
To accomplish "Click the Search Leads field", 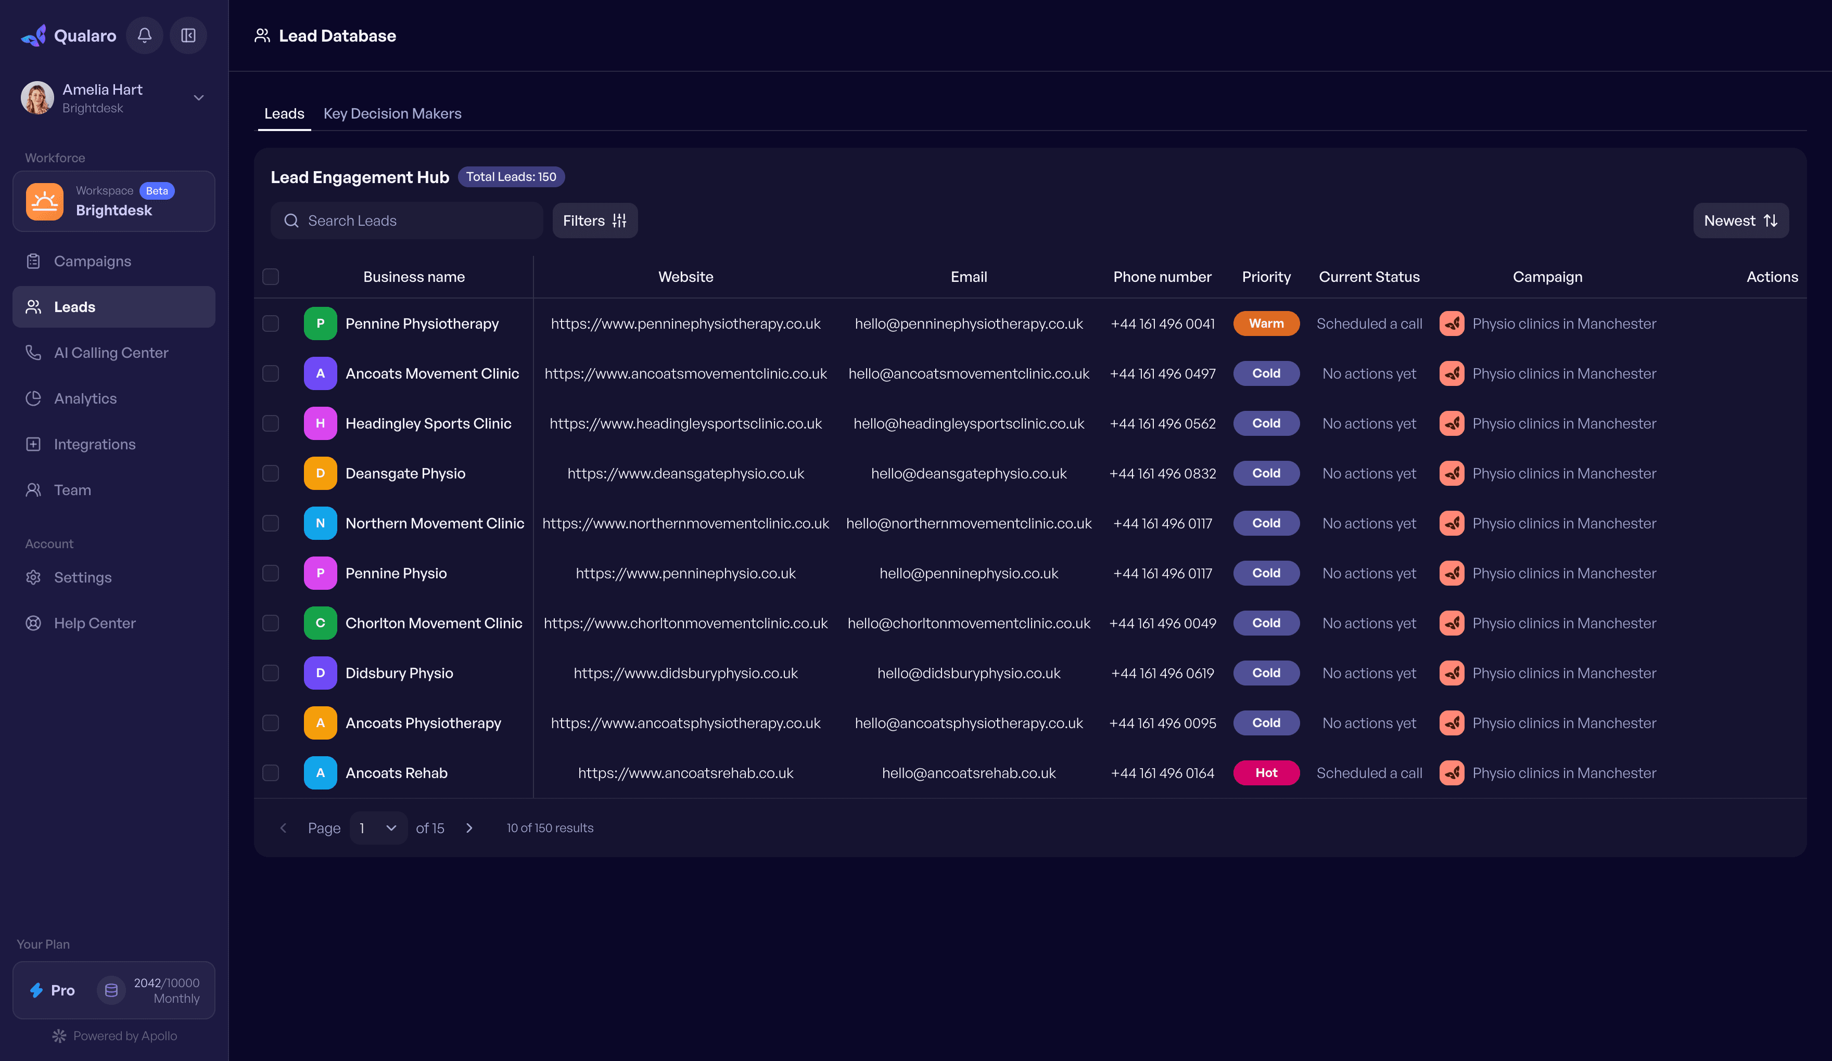I will click(406, 221).
